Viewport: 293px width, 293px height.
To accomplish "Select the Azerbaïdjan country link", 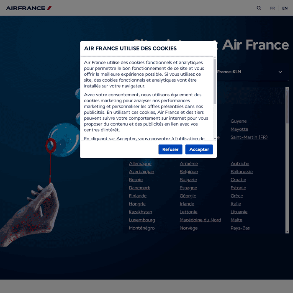I will [141, 172].
